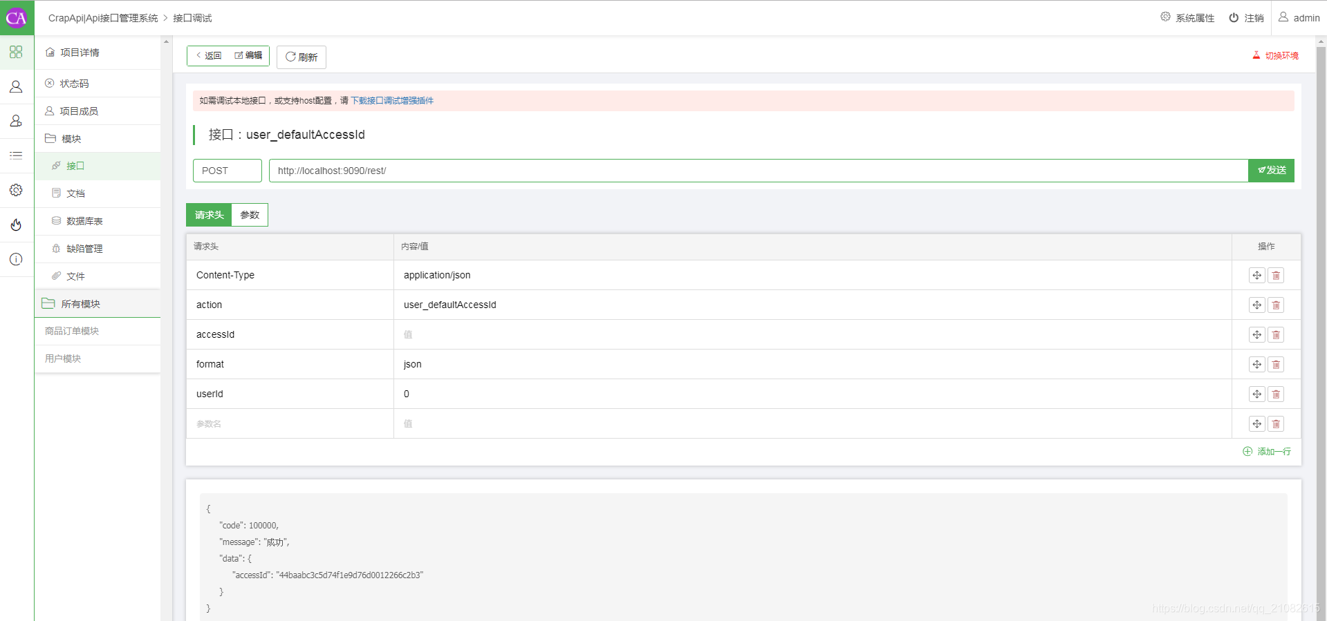Click the userId value field showing 0
This screenshot has width=1327, height=621.
813,394
